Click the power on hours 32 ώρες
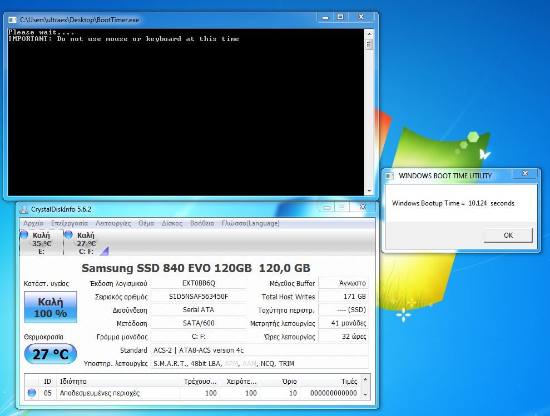550x416 pixels. point(343,337)
